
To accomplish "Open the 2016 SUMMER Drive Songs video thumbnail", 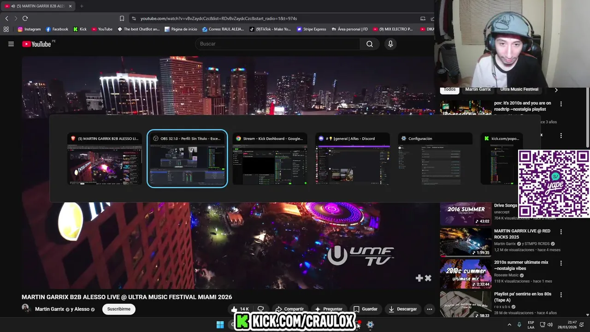I will click(466, 214).
